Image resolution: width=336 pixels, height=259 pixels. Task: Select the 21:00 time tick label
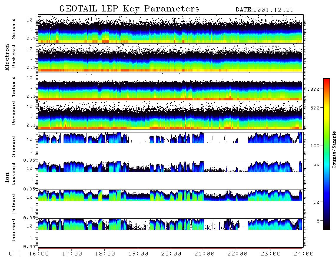[204, 254]
